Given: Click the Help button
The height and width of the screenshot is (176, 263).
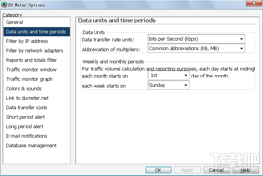Looking at the screenshot, I should [246, 170].
